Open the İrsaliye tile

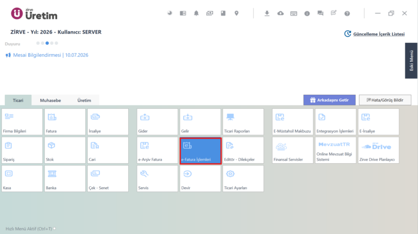pyautogui.click(x=108, y=122)
